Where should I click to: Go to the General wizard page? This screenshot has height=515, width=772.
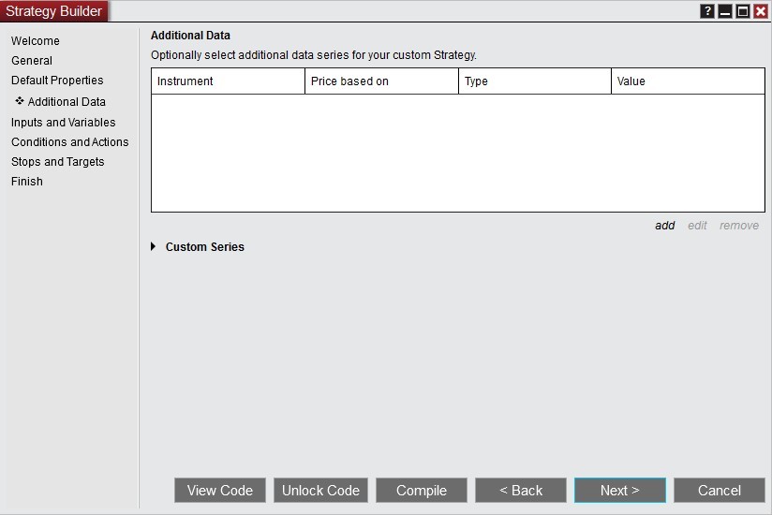[32, 61]
